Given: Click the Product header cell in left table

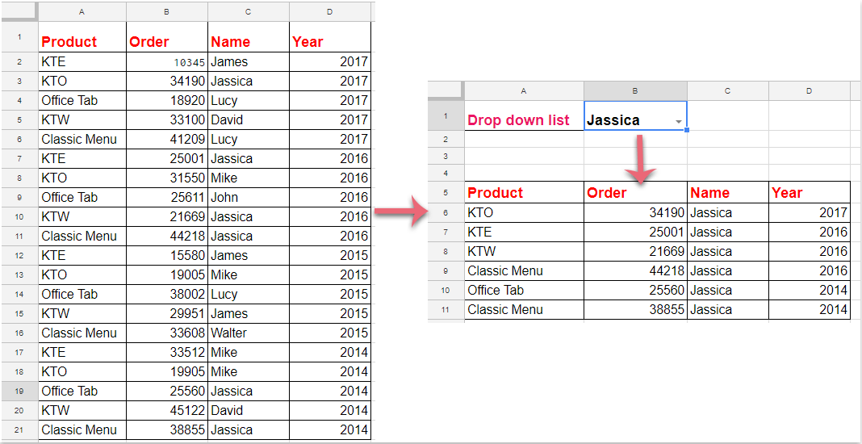Looking at the screenshot, I should click(82, 42).
